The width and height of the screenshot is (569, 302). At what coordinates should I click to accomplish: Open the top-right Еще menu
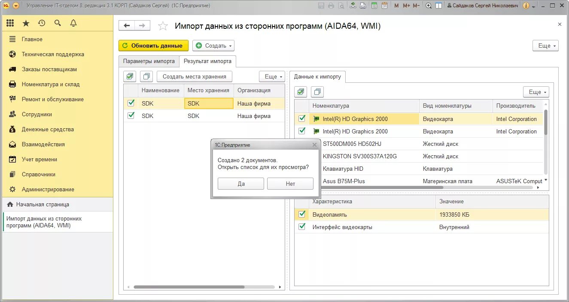(545, 45)
